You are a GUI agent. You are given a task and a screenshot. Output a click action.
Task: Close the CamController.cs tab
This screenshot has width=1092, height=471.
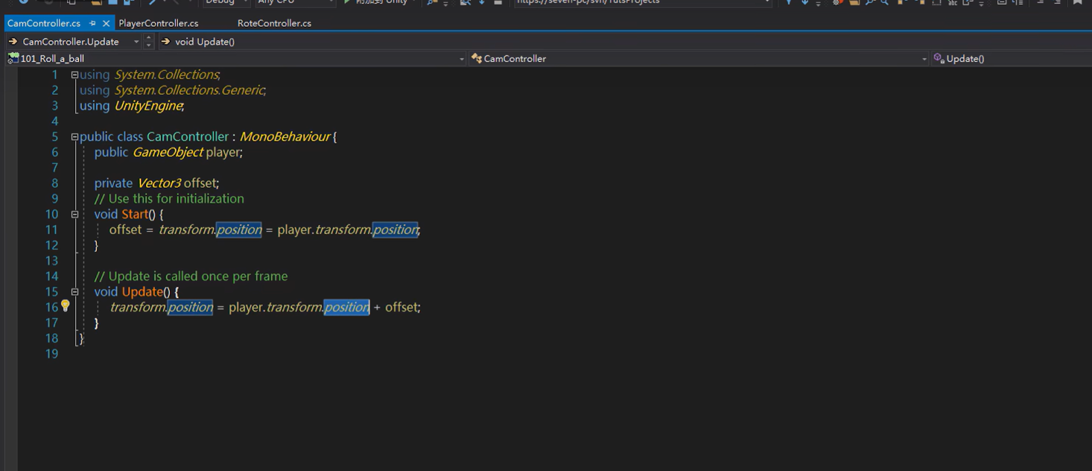[x=106, y=23]
